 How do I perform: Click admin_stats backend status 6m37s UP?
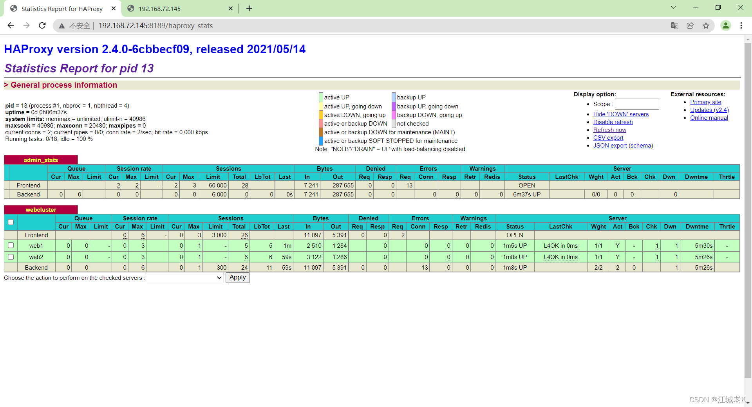527,194
